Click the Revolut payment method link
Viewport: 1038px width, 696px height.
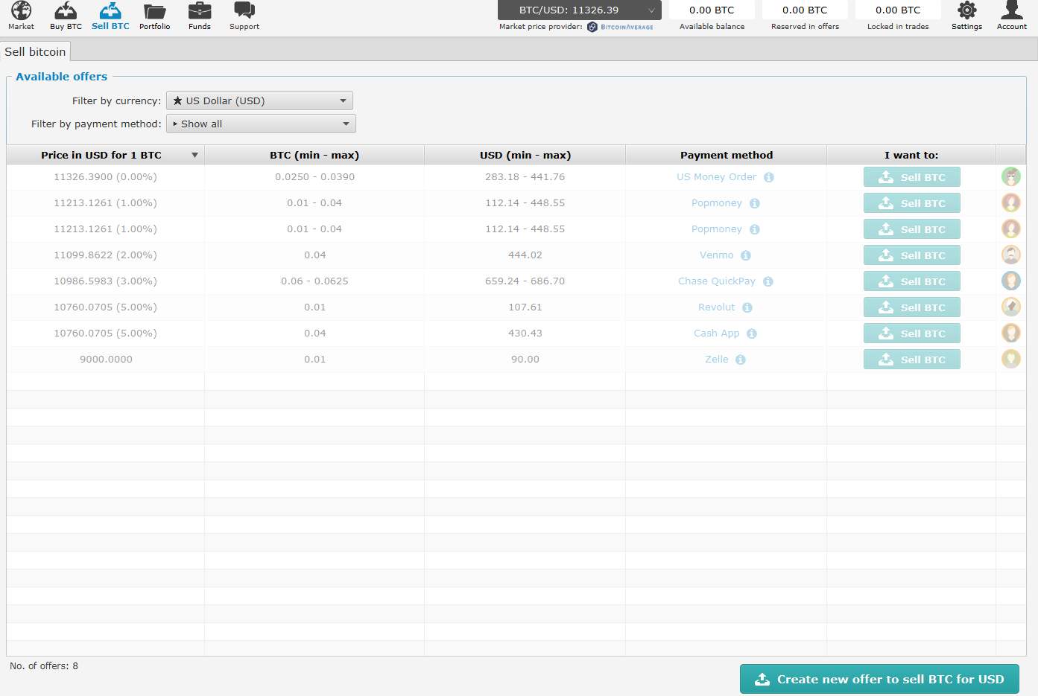716,307
